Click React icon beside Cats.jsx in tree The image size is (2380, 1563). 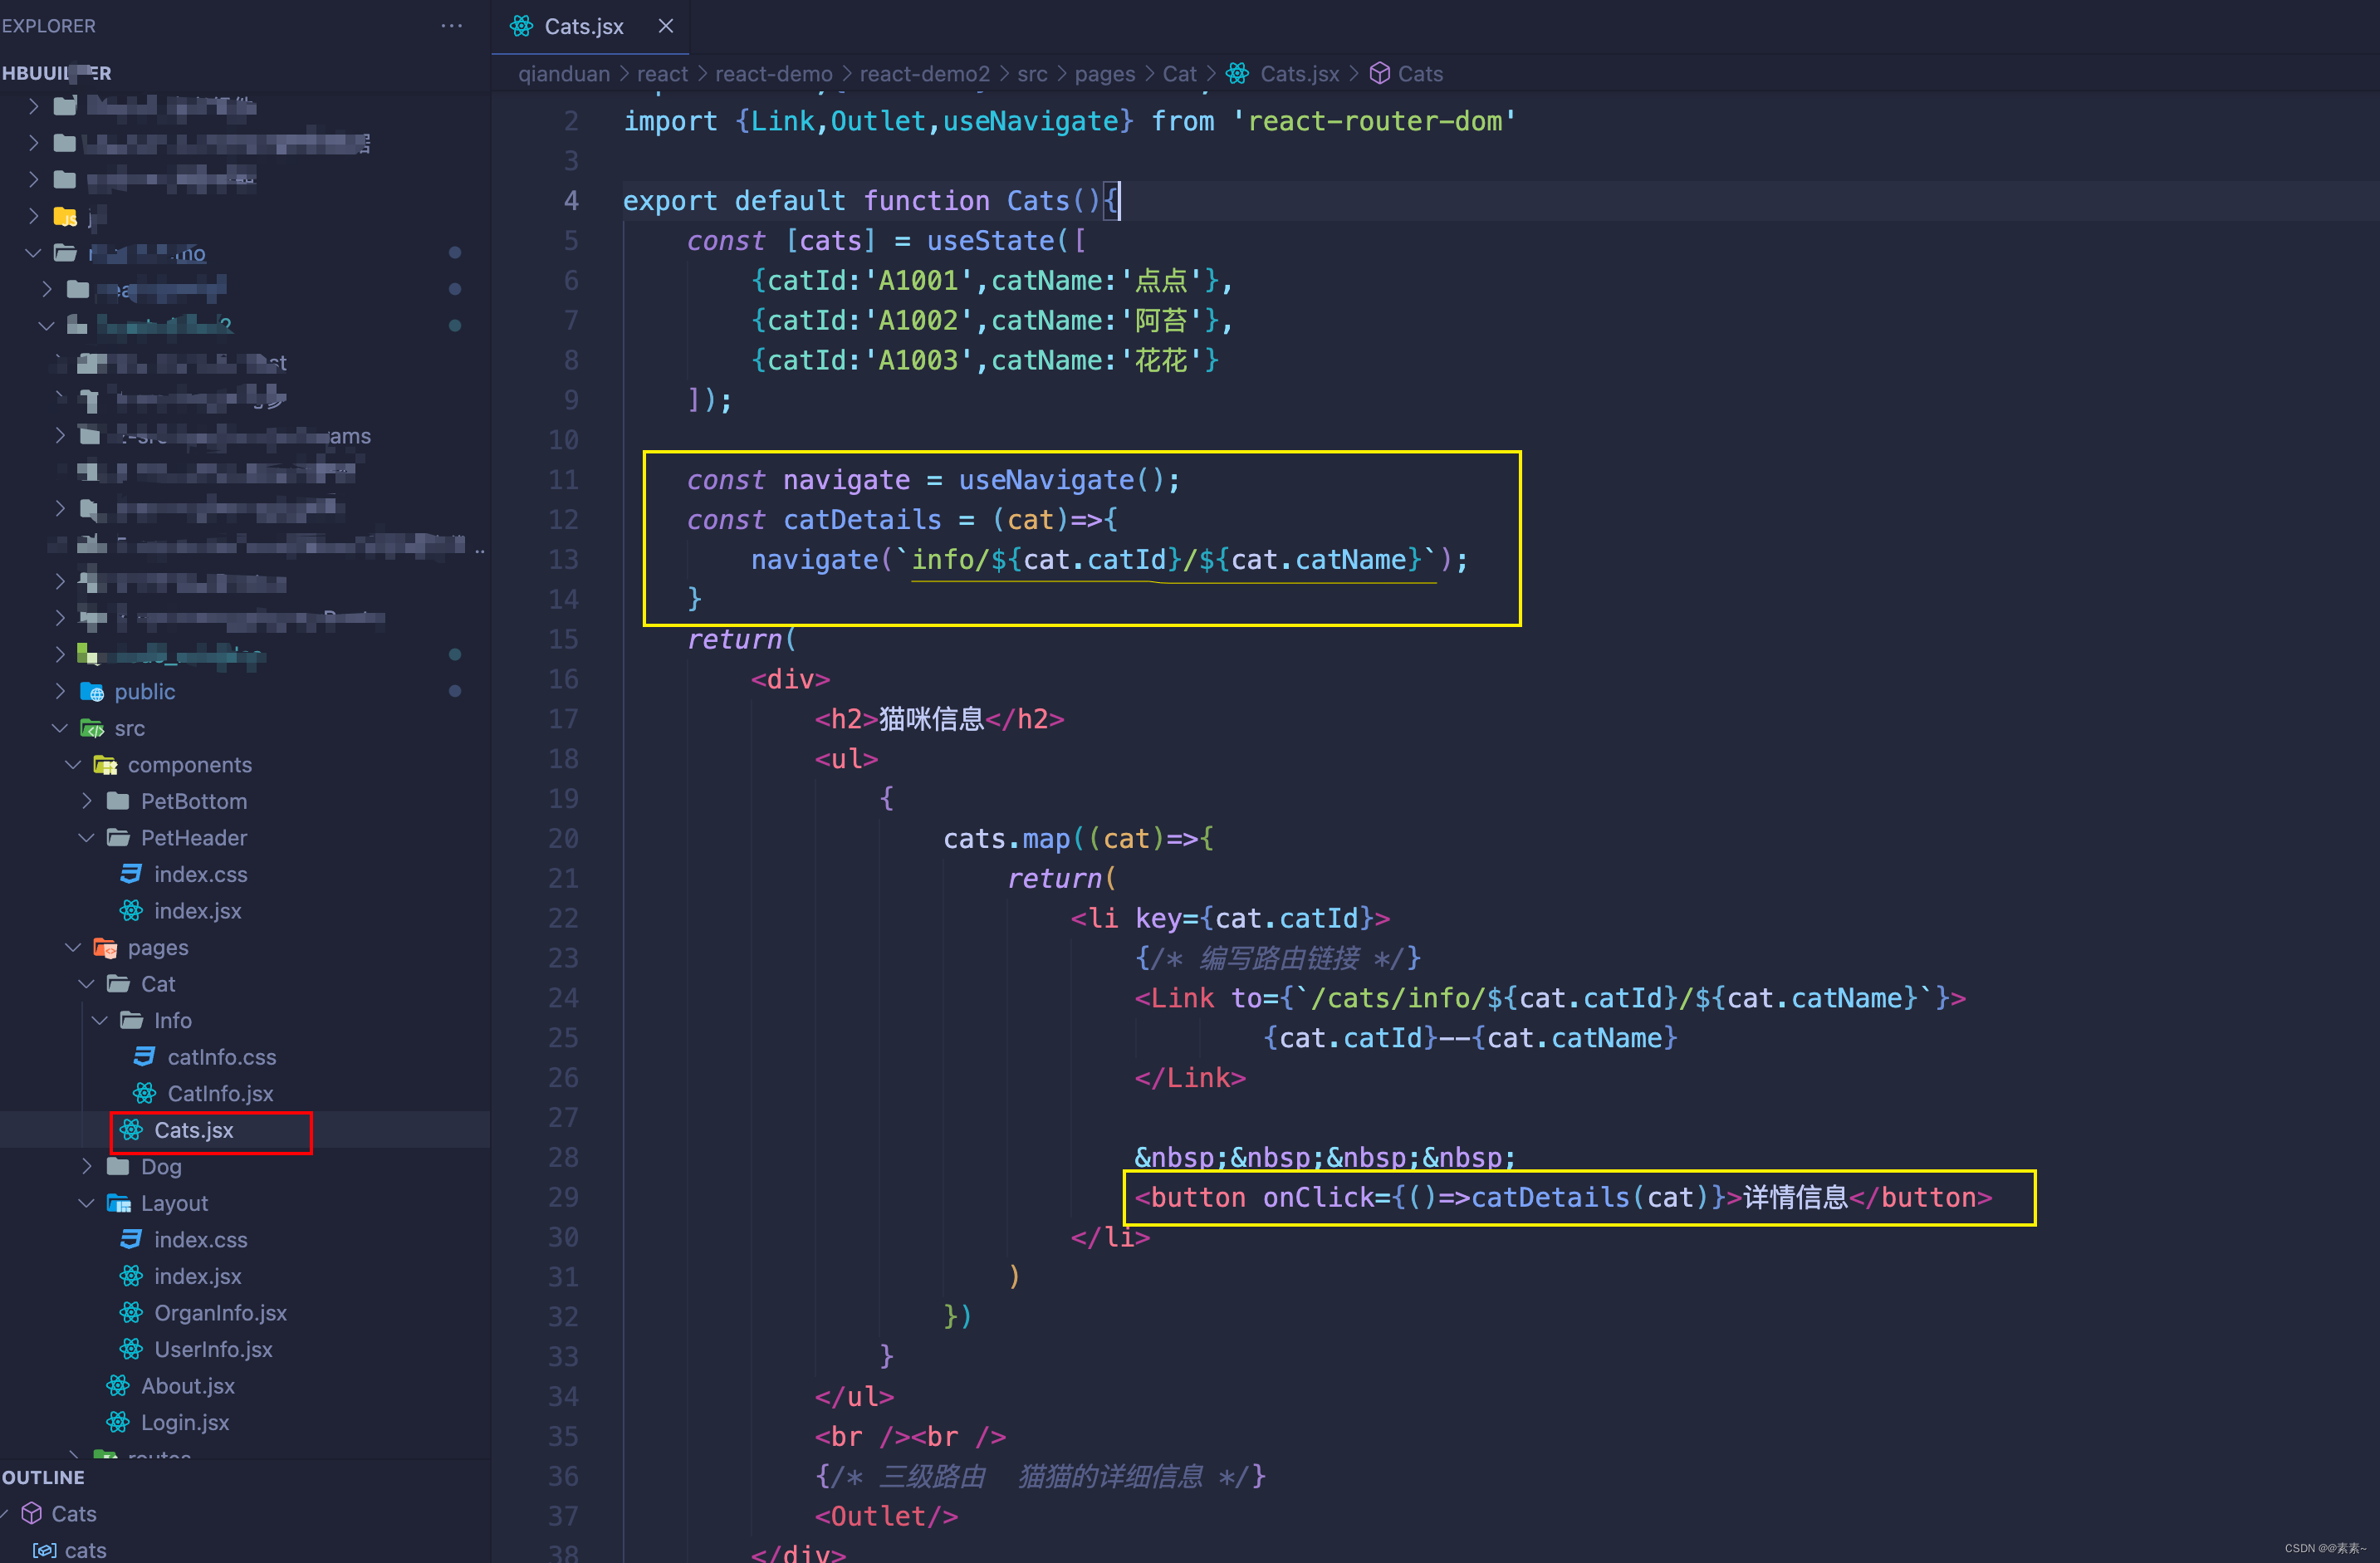tap(131, 1129)
